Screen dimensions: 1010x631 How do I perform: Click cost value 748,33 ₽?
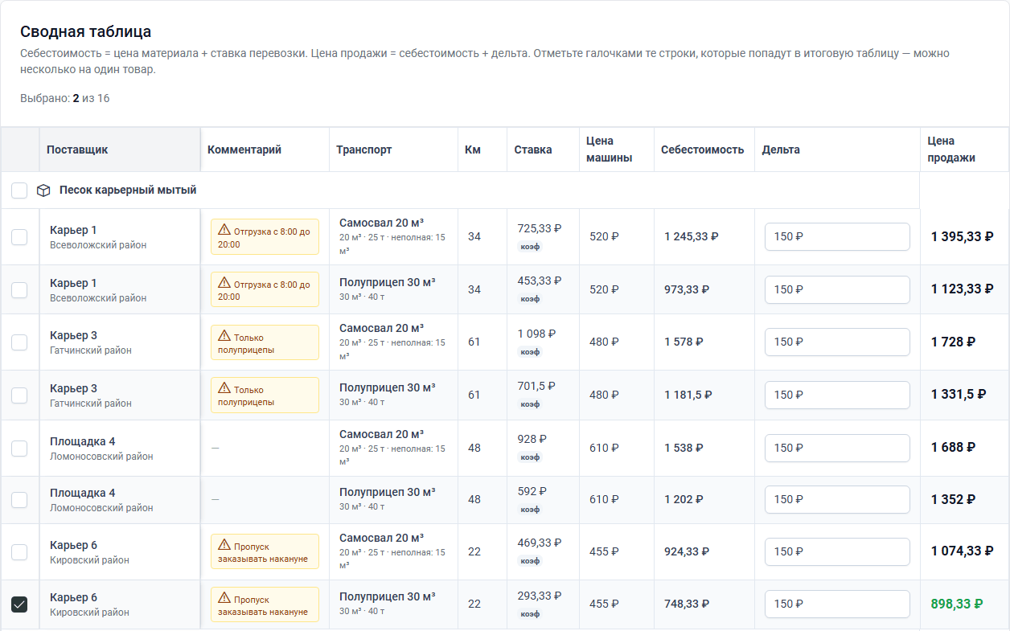tap(687, 604)
